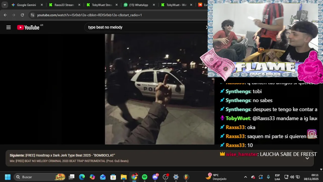323x182 pixels.
Task: Click the YouTube search box
Action: pyautogui.click(x=146, y=27)
